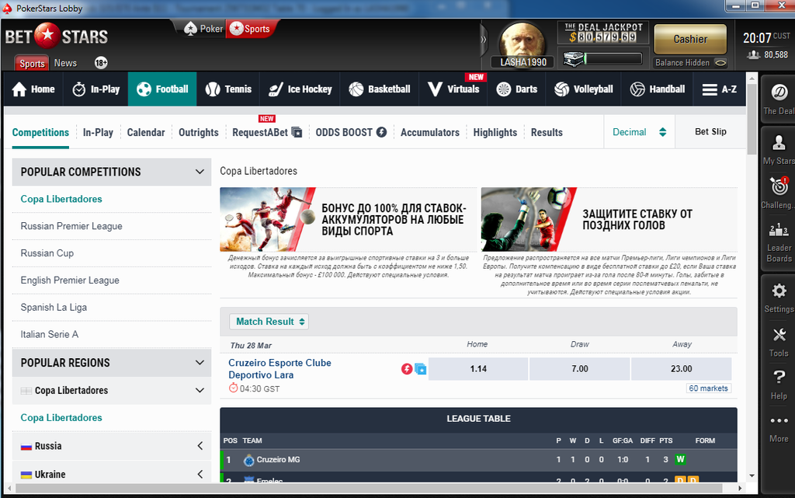795x498 pixels.
Task: Click the Cashier button
Action: coord(690,39)
